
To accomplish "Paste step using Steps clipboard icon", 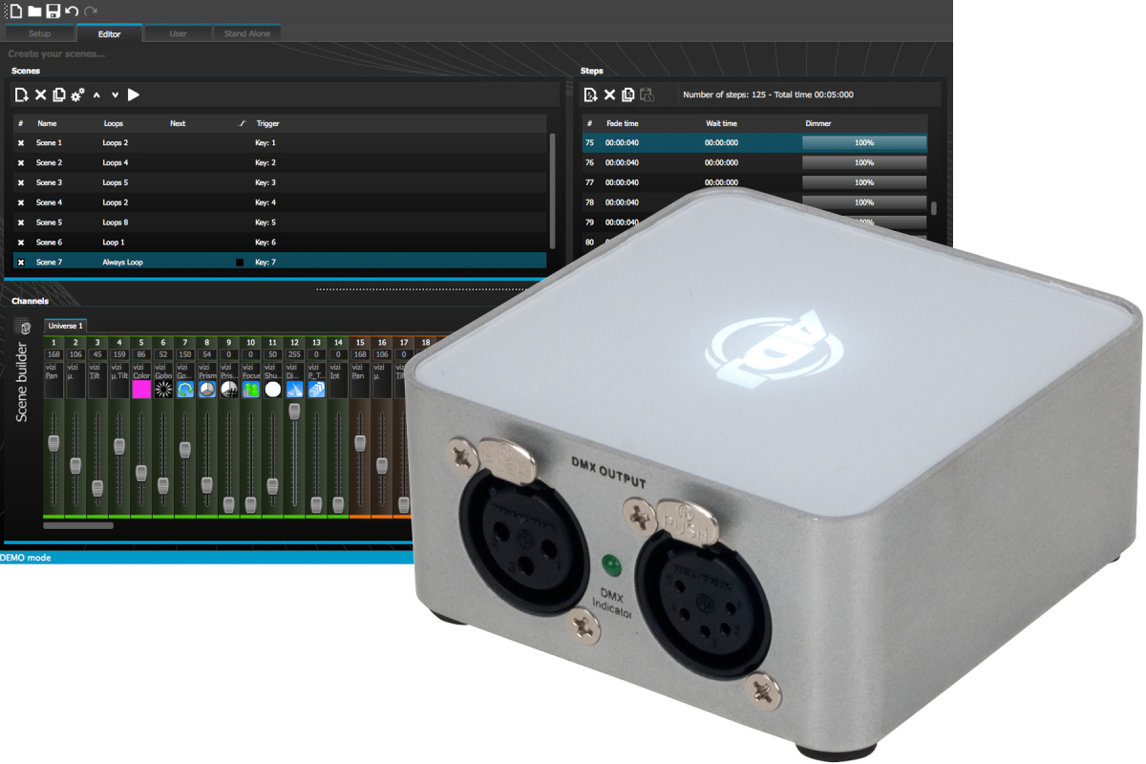I will (x=647, y=95).
